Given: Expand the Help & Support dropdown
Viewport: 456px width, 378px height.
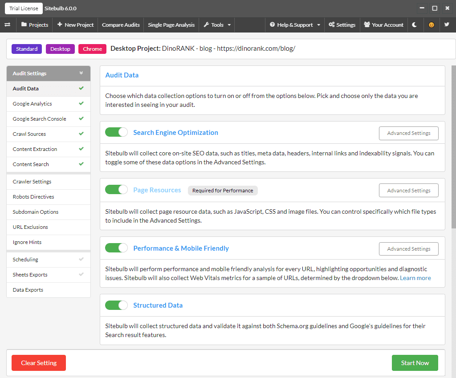Looking at the screenshot, I should click(295, 25).
